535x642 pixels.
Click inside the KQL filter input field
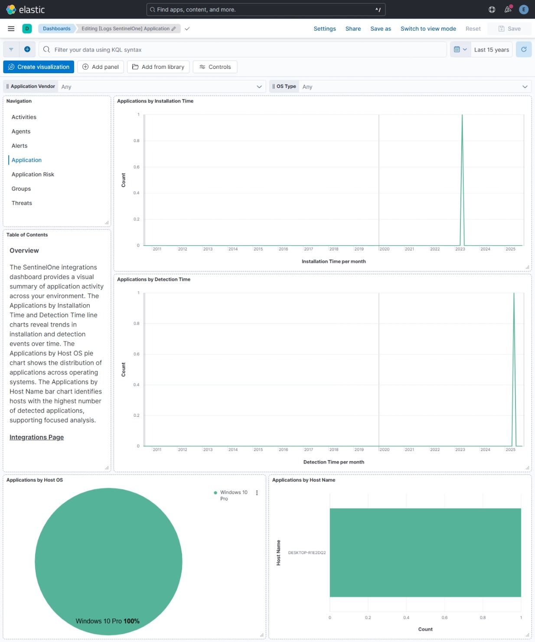point(173,49)
